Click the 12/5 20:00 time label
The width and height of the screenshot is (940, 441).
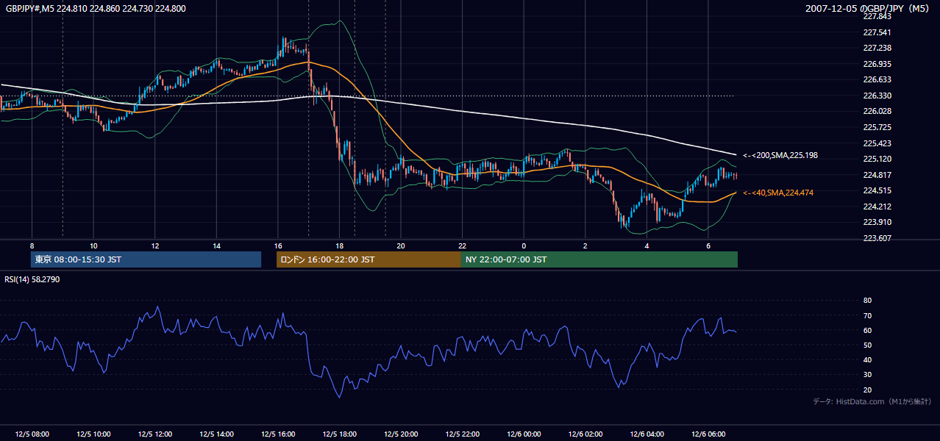pyautogui.click(x=401, y=434)
